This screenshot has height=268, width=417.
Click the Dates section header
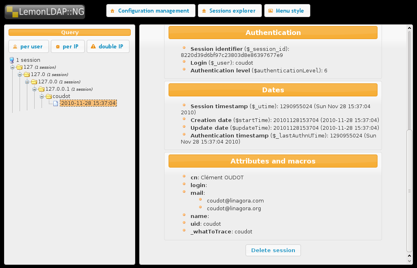coord(273,90)
